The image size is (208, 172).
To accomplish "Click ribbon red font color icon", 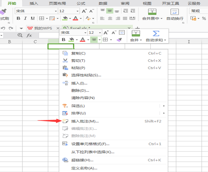I will pos(76,18).
